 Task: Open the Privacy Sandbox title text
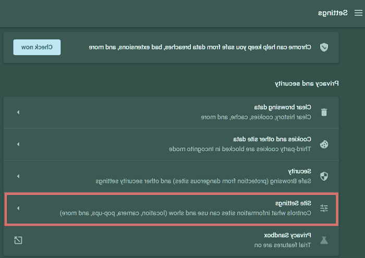(287, 235)
